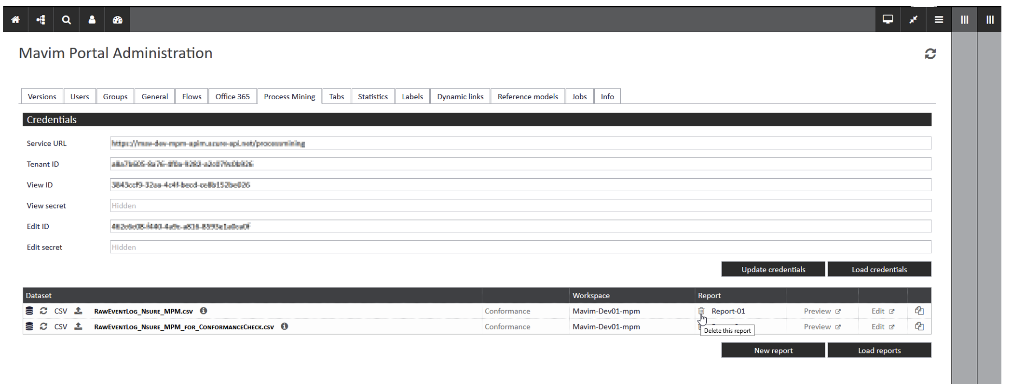
Task: Open the Info tab
Action: 607,96
